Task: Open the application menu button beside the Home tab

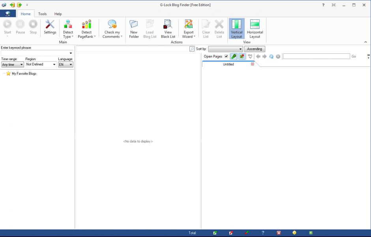Action: click(x=8, y=13)
